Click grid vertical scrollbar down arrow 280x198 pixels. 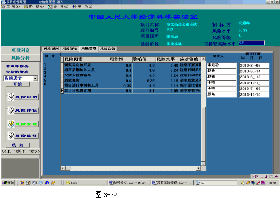203,164
